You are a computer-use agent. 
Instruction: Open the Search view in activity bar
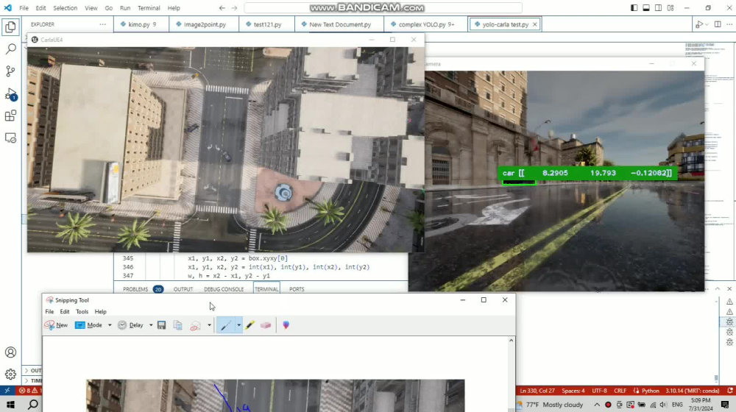10,49
